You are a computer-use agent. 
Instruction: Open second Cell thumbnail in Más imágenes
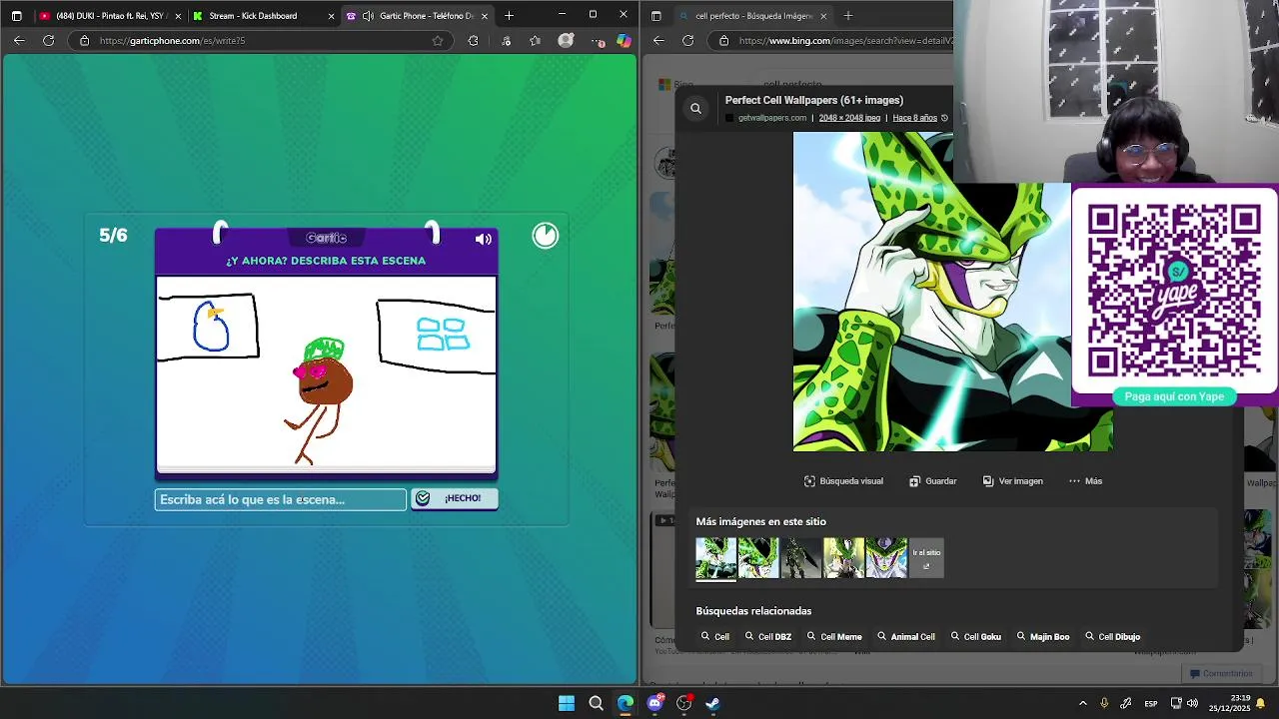click(758, 558)
